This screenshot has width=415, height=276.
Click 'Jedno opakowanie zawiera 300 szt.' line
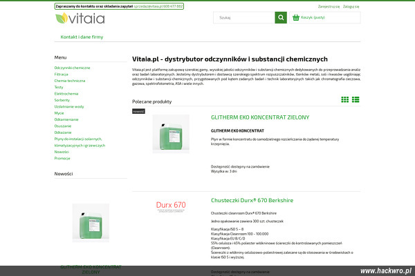(x=247, y=221)
